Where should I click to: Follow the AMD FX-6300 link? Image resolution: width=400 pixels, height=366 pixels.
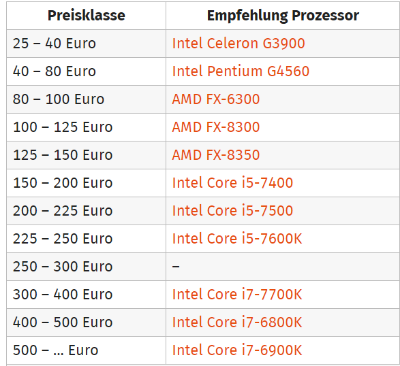(x=216, y=99)
